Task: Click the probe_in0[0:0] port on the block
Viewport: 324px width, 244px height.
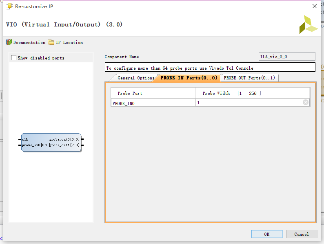Action: 35,145
